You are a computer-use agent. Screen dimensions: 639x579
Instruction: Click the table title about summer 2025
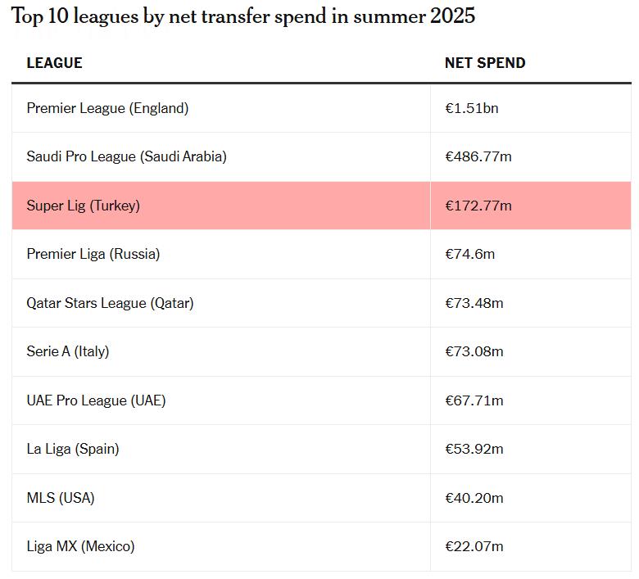coord(243,16)
